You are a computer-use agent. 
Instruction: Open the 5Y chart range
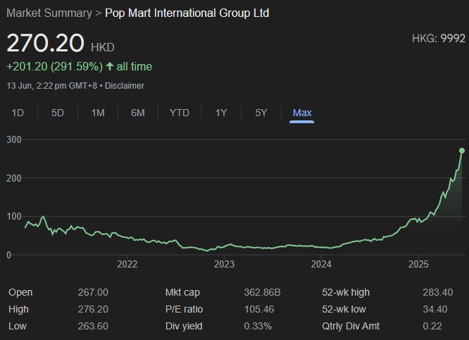coord(261,113)
